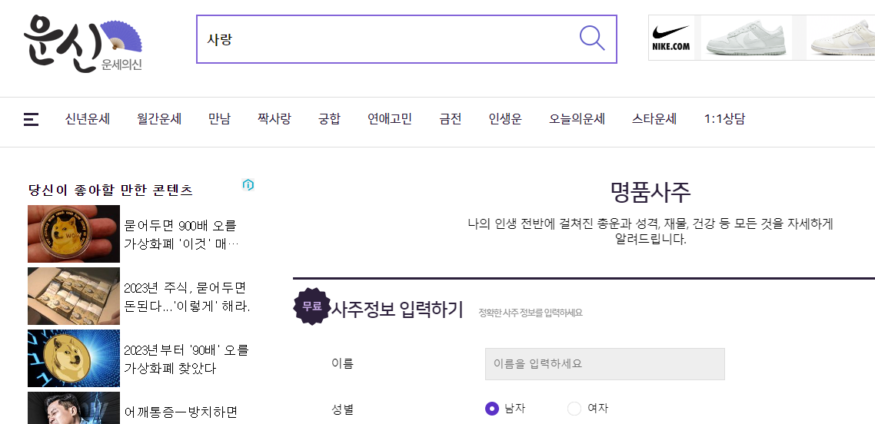The height and width of the screenshot is (424, 875).
Task: Click the 사주정보 입력하기 heading
Action: pos(398,309)
